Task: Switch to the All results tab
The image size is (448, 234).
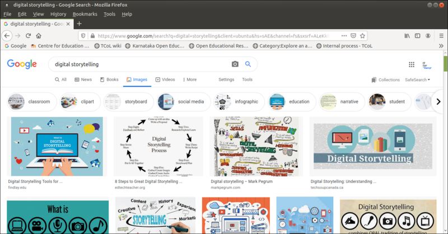Action: [60, 79]
